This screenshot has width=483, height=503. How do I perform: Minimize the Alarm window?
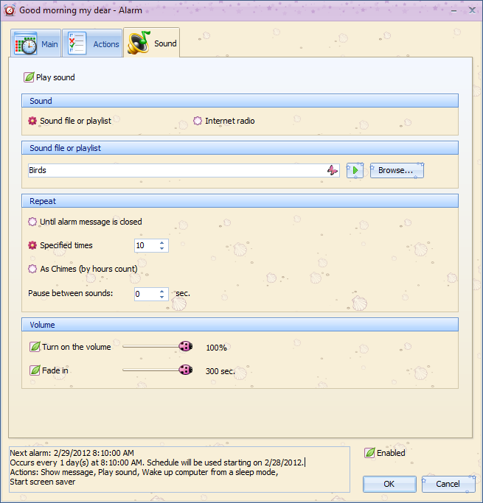(454, 10)
